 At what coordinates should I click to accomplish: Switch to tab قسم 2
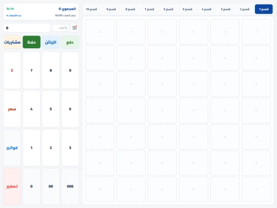[245, 9]
